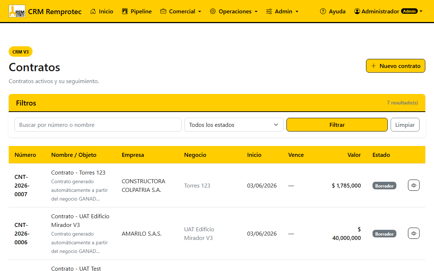
Task: Click the question mark icon beside Ayuda
Action: point(323,11)
